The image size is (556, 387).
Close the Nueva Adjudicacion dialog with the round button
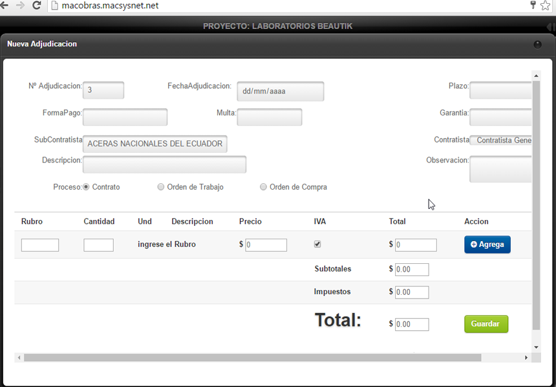click(x=537, y=45)
